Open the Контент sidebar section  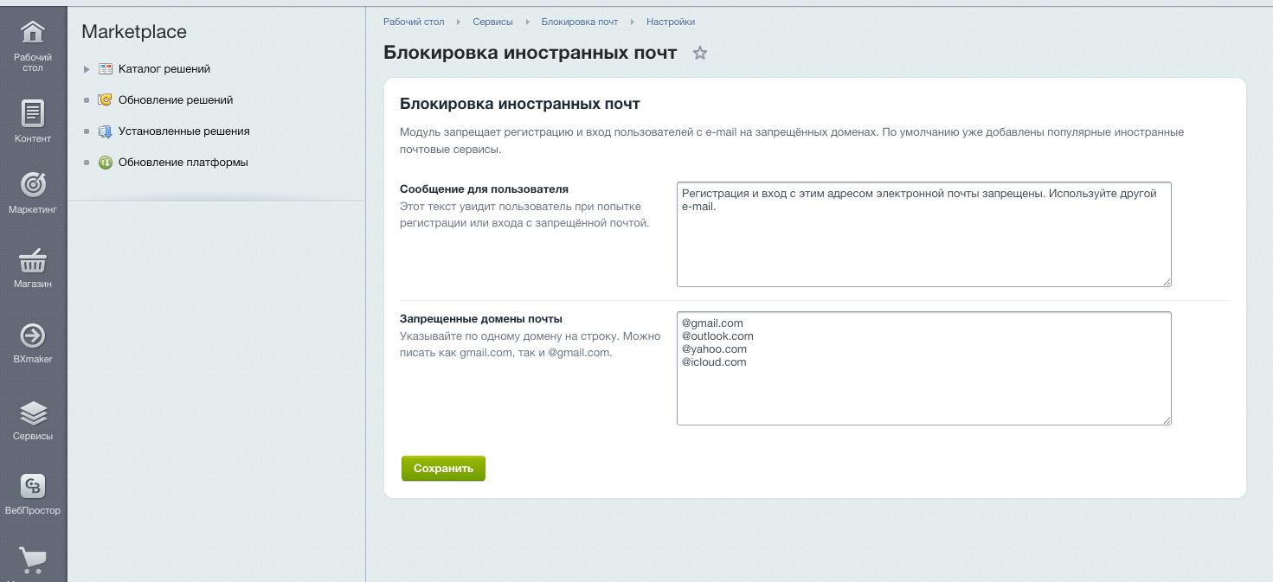pyautogui.click(x=33, y=120)
